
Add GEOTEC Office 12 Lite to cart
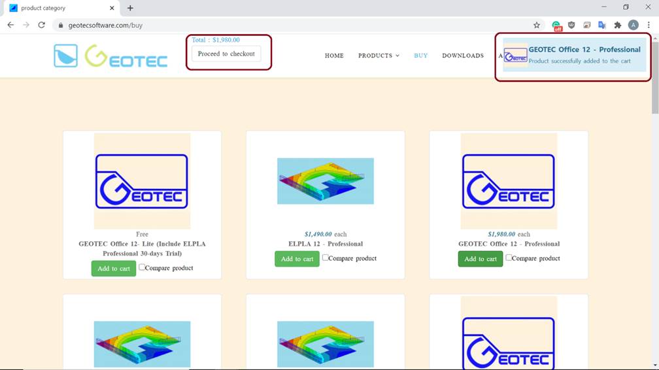114,269
